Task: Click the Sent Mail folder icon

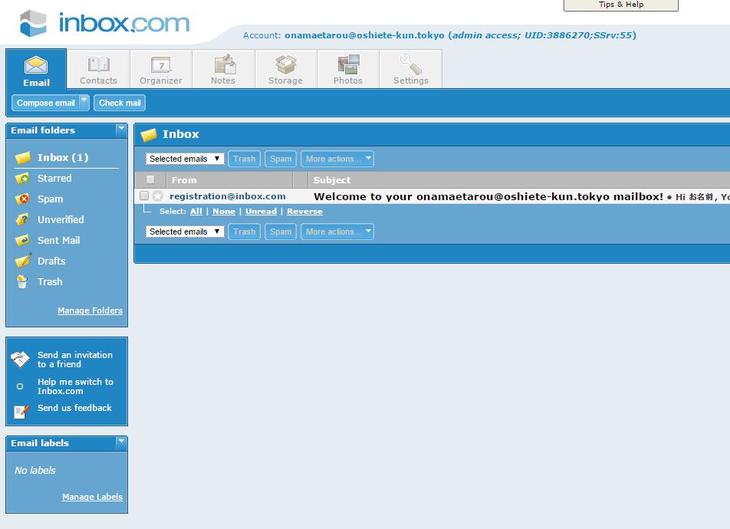Action: [22, 240]
